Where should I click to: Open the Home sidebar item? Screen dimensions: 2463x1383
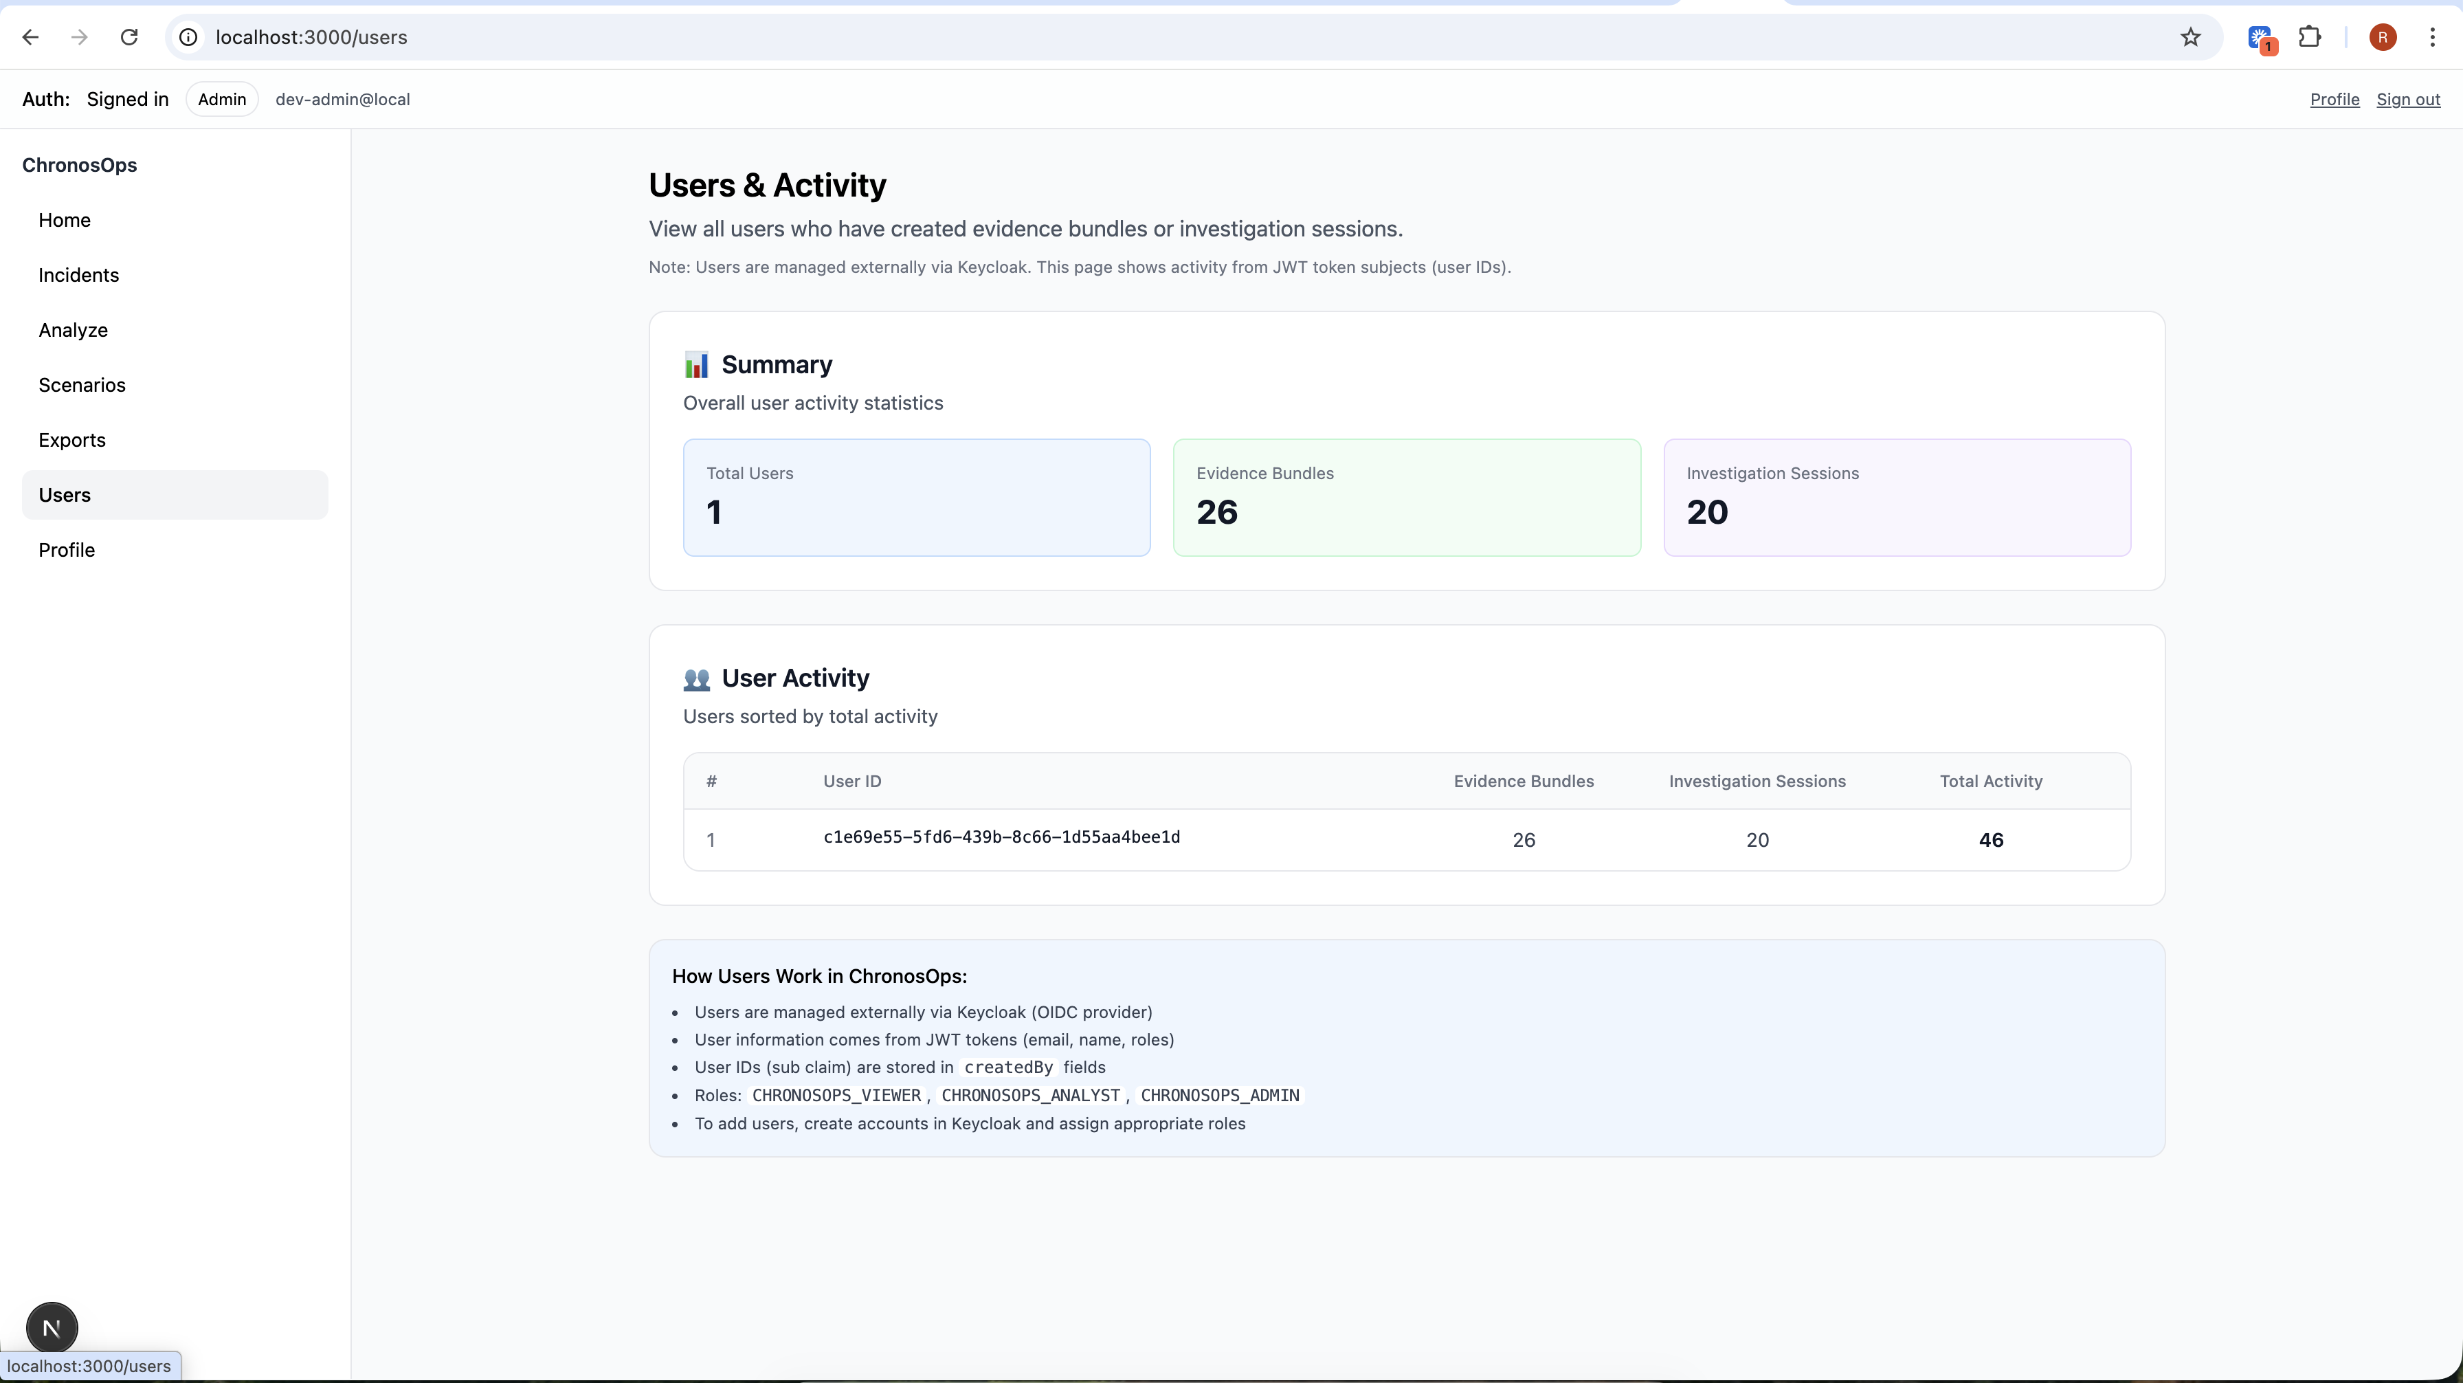coord(64,220)
